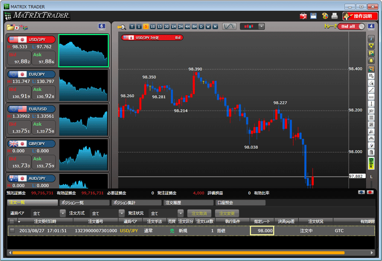Check the select-all orders header checkbox
The image size is (382, 261).
click(12, 221)
